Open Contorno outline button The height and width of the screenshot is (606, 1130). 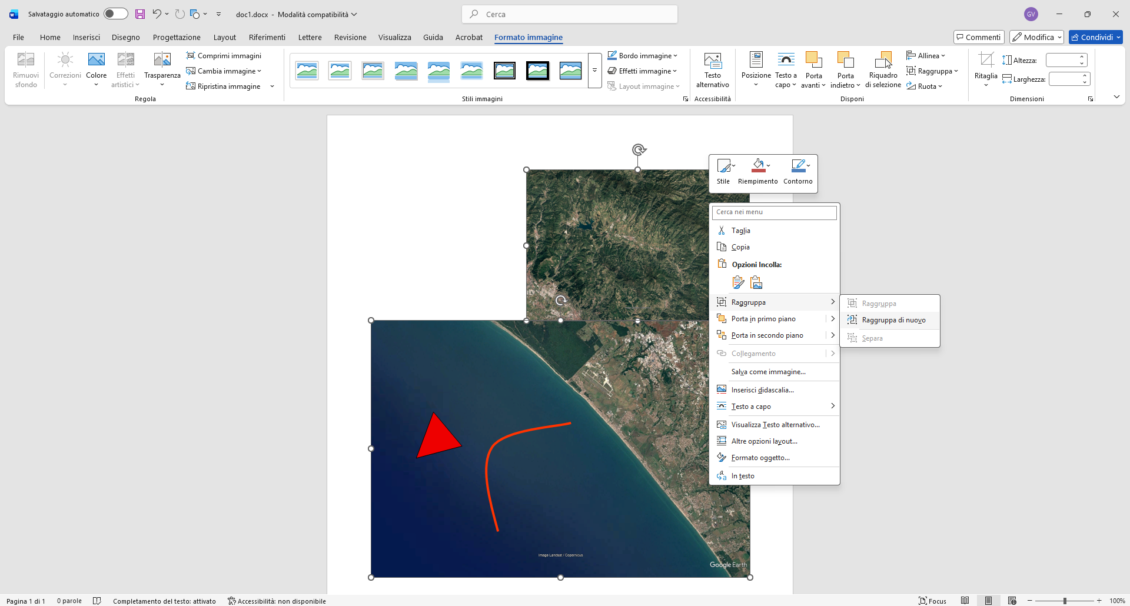tap(798, 172)
